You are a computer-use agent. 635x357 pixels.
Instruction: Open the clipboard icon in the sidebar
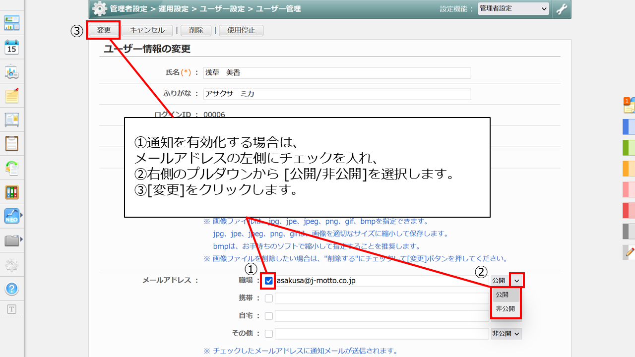pyautogui.click(x=11, y=143)
